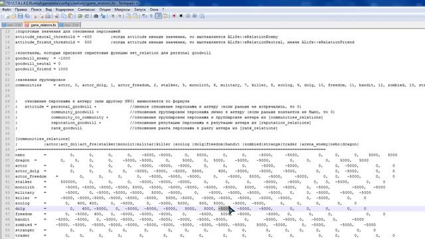Screen dimensions: 425x239
Task: Click the user-defined language toolbar icon
Action: (x=165, y=16)
